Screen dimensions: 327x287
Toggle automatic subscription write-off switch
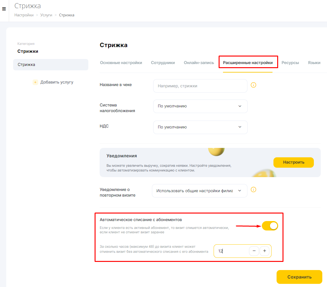coord(270,226)
